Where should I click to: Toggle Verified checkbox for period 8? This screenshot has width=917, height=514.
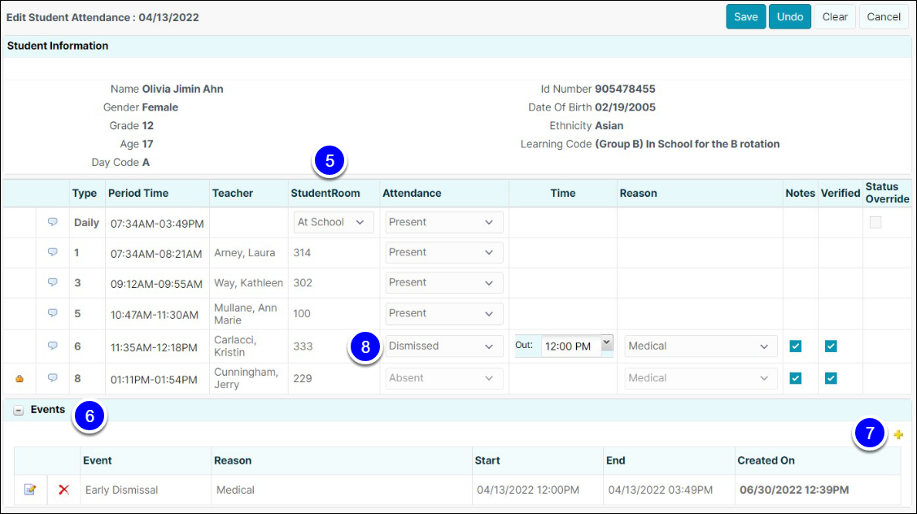(831, 378)
